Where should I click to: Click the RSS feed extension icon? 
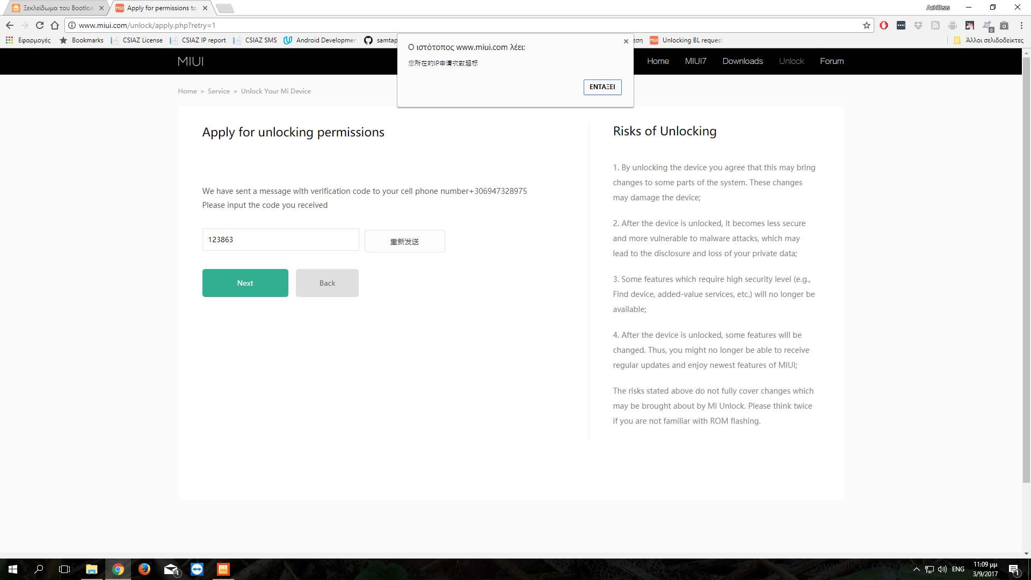(935, 25)
